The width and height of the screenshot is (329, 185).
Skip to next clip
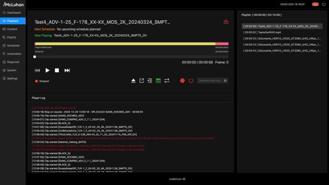(x=67, y=70)
